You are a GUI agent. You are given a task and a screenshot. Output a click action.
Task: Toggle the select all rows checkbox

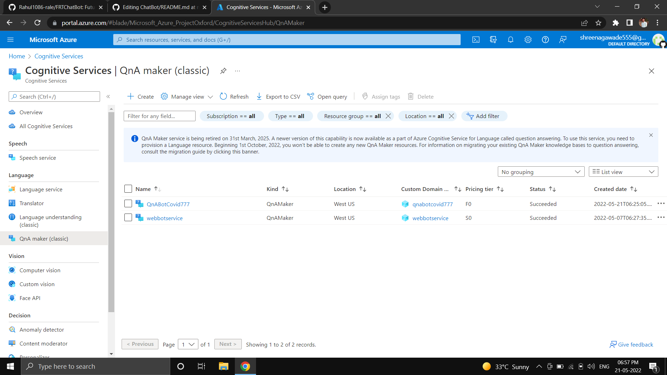point(128,189)
